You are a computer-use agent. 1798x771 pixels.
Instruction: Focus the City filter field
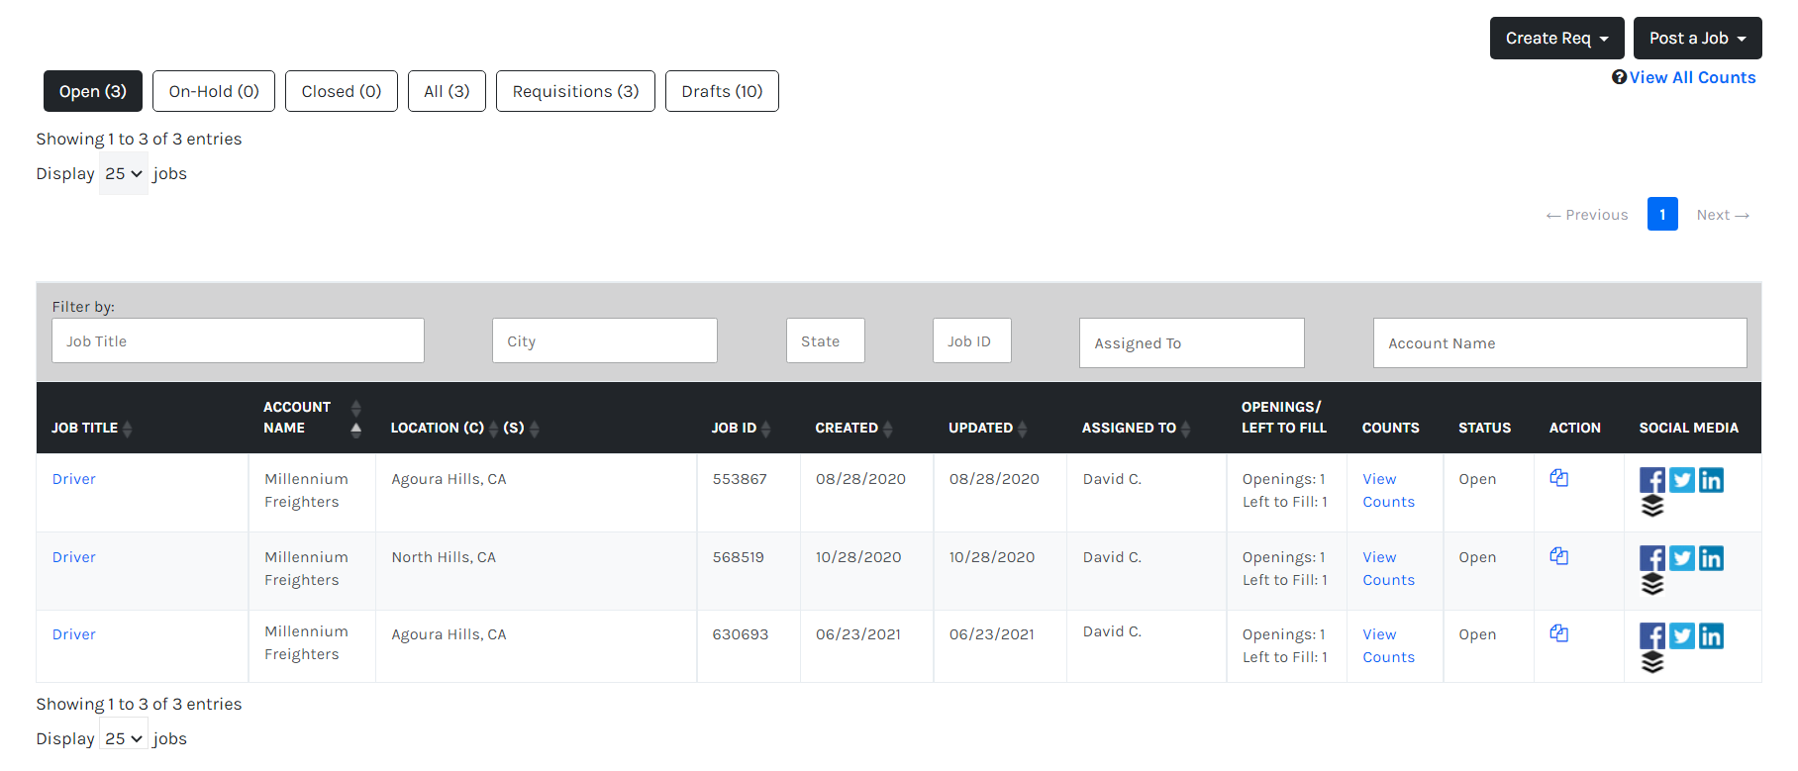click(605, 340)
